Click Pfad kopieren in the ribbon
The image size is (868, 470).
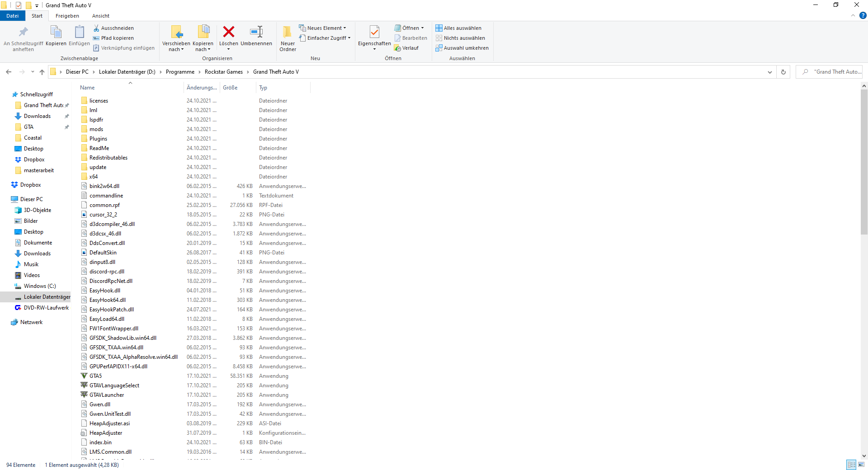pyautogui.click(x=113, y=38)
